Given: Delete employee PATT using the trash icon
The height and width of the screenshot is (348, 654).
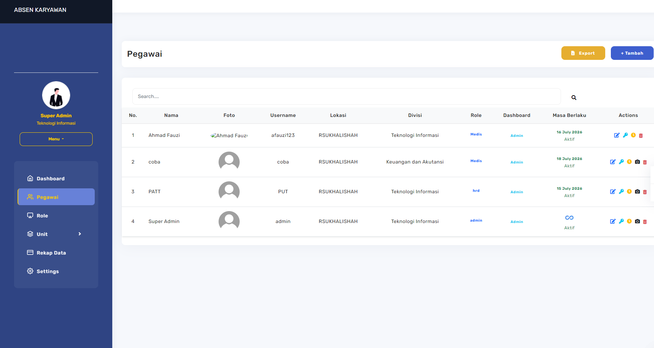Looking at the screenshot, I should pos(645,192).
